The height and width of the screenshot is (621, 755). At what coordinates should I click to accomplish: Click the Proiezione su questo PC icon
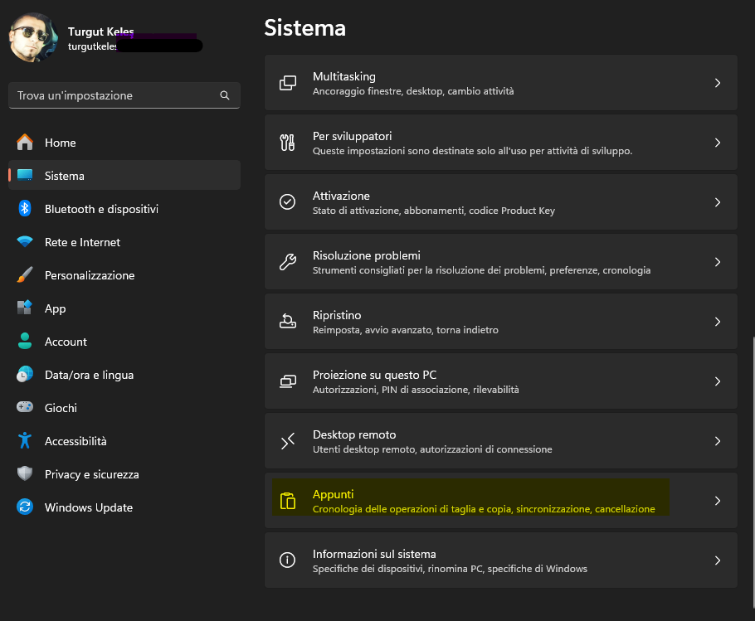coord(288,381)
